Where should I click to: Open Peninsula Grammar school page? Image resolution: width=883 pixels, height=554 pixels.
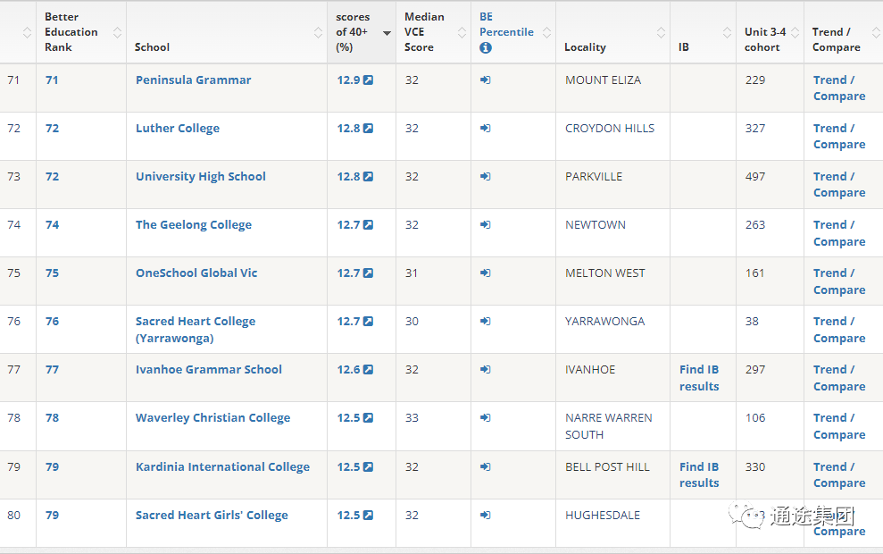pos(193,80)
